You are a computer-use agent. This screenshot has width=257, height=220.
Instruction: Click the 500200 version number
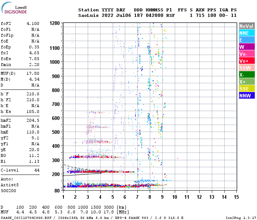(x=8, y=191)
